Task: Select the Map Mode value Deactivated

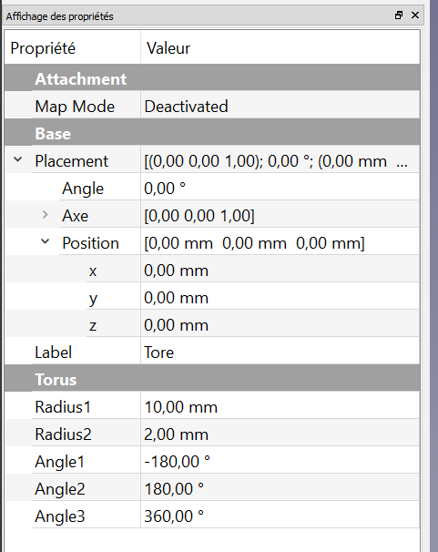Action: (280, 107)
